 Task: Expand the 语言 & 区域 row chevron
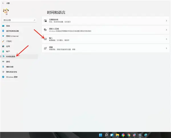click(166, 30)
